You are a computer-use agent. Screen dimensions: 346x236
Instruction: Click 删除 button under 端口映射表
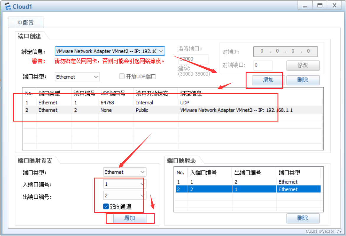point(303,218)
